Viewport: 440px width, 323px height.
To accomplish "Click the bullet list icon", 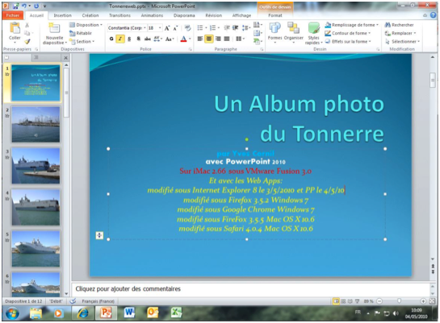I will click(x=200, y=27).
